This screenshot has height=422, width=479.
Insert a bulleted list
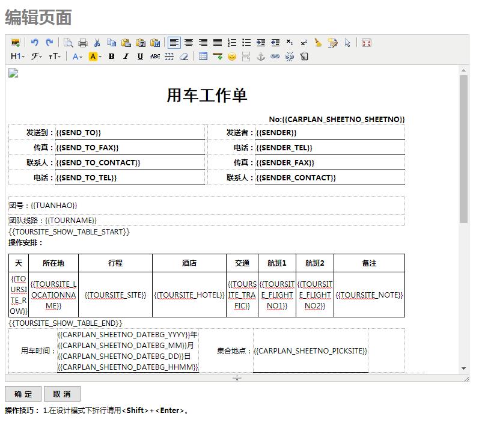pyautogui.click(x=246, y=43)
